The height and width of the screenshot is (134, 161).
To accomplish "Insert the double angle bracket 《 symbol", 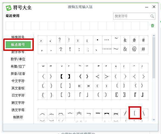I will coord(80,76).
